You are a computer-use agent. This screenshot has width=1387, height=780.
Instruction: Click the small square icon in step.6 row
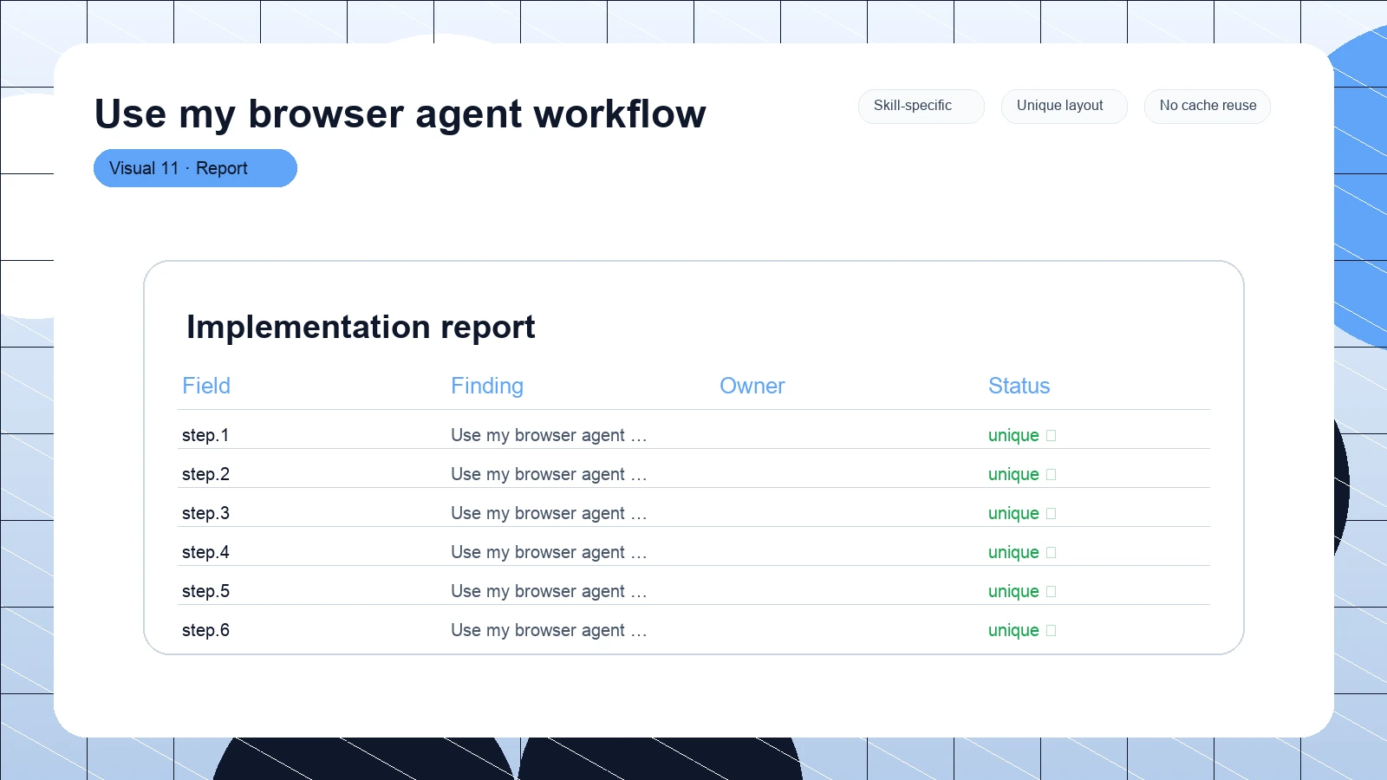[x=1052, y=631]
